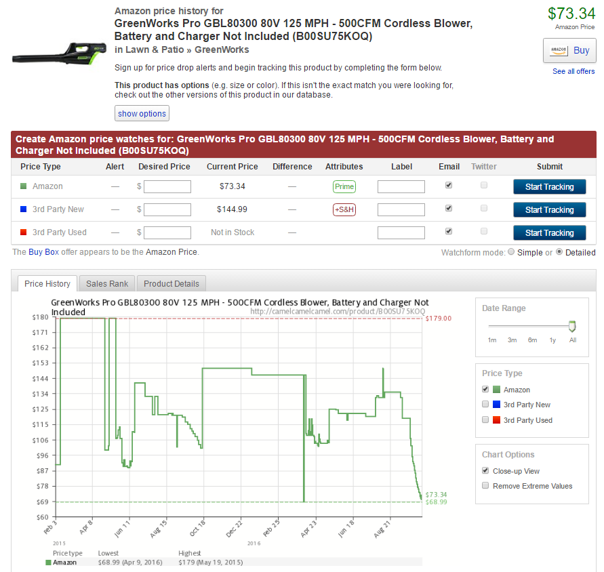604x572 pixels.
Task: Click the Date Range slider handle
Action: 572,326
